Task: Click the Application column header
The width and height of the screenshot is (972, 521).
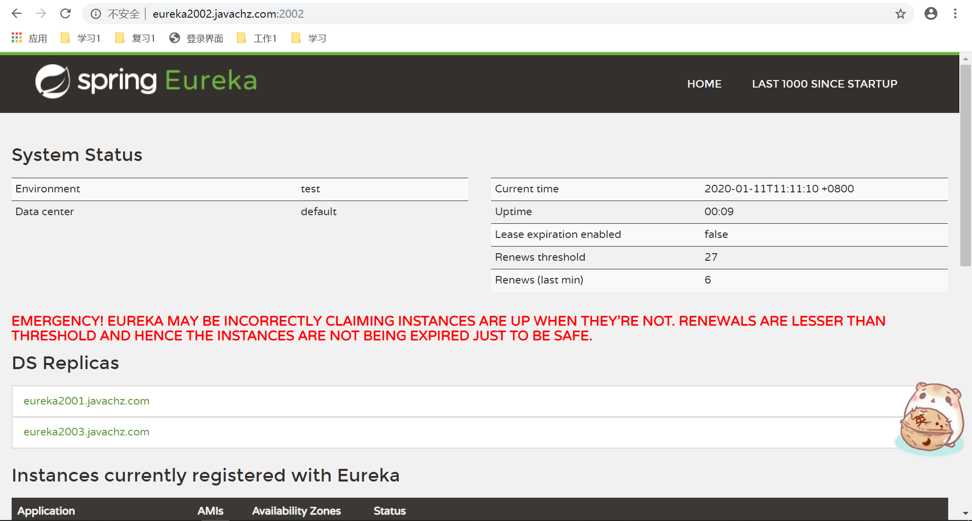Action: tap(46, 511)
